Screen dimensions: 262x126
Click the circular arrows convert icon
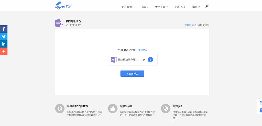60,108
